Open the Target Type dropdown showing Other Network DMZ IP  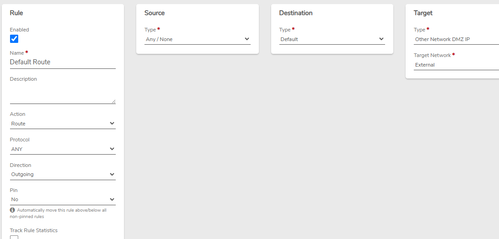tap(456, 39)
